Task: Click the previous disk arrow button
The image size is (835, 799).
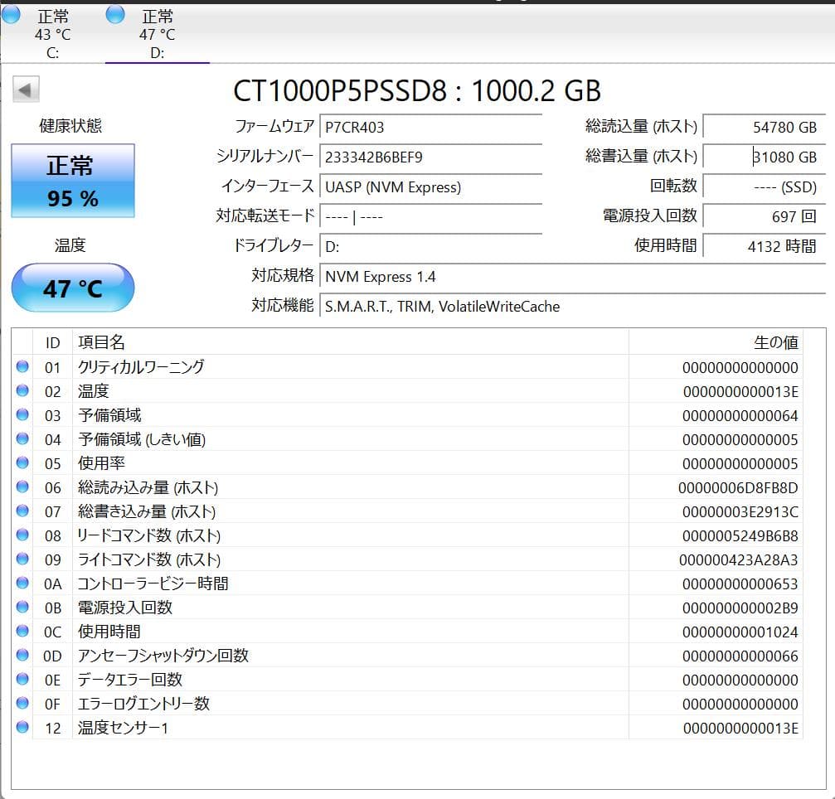Action: click(26, 90)
